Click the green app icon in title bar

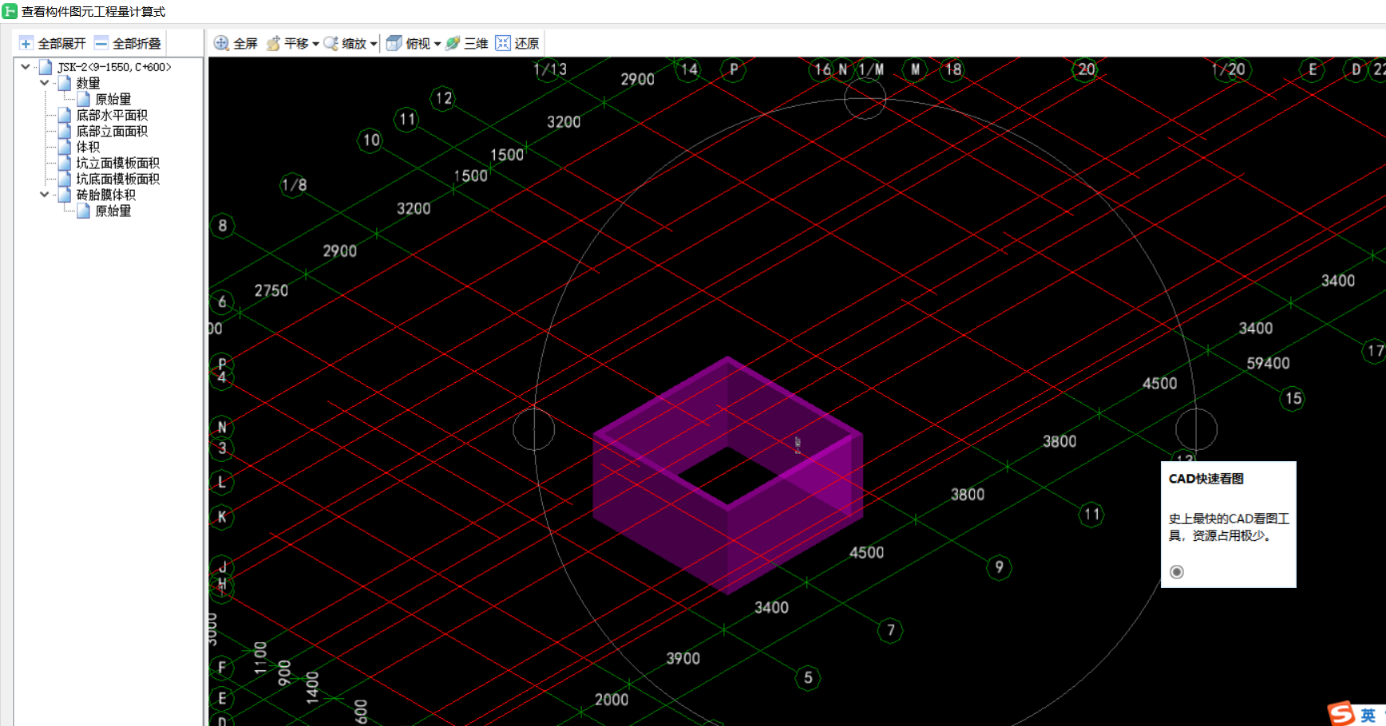10,11
